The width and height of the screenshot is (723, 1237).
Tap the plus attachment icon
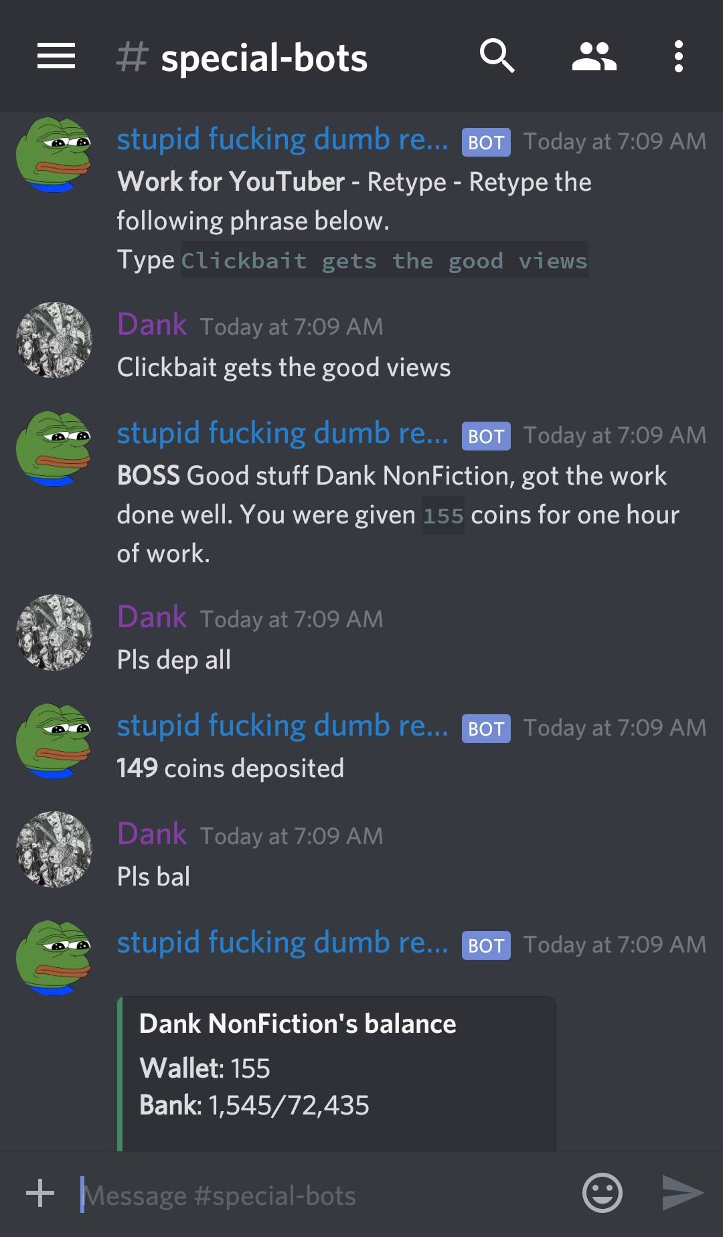[40, 1192]
